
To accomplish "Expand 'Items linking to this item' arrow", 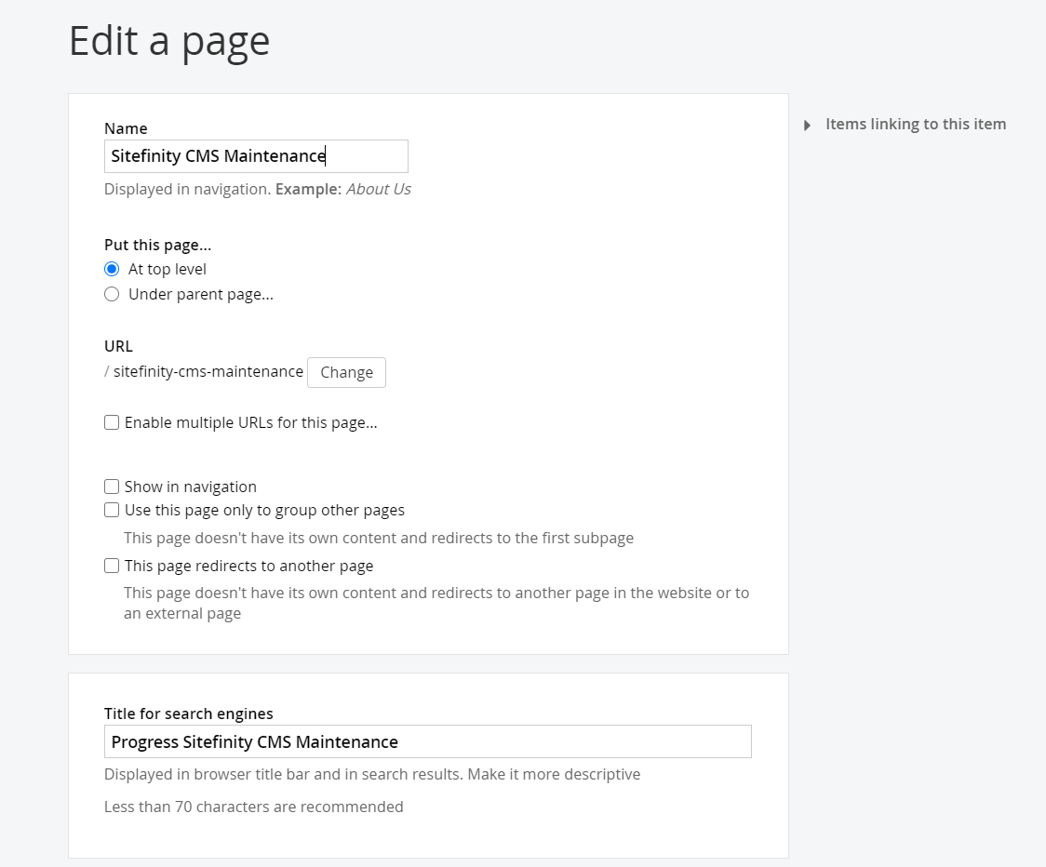I will pyautogui.click(x=807, y=125).
